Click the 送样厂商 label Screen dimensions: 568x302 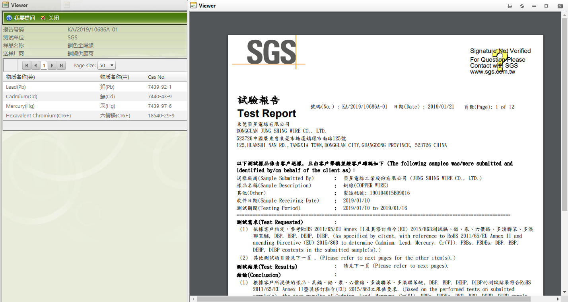point(14,53)
